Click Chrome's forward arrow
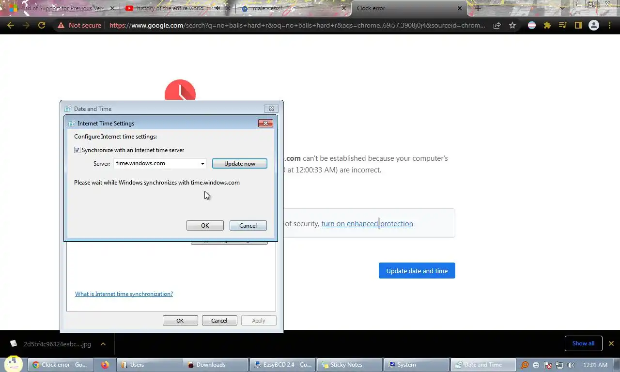620x372 pixels. click(26, 25)
